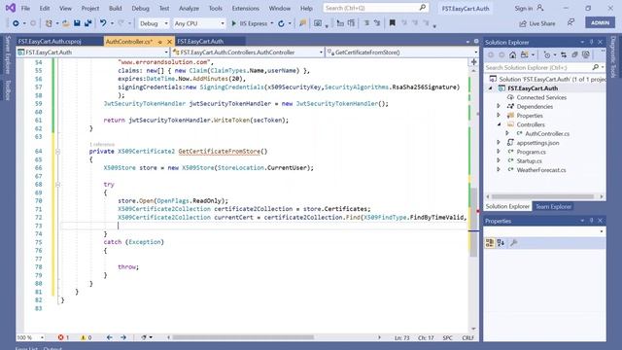Click the Save All icon
Viewport: 622px width, 350px height.
pyautogui.click(x=87, y=23)
